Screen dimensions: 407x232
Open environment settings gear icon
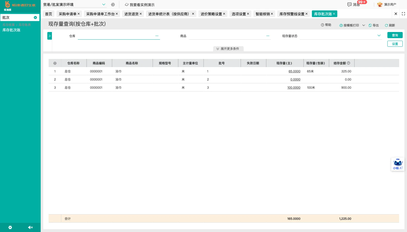[113, 5]
